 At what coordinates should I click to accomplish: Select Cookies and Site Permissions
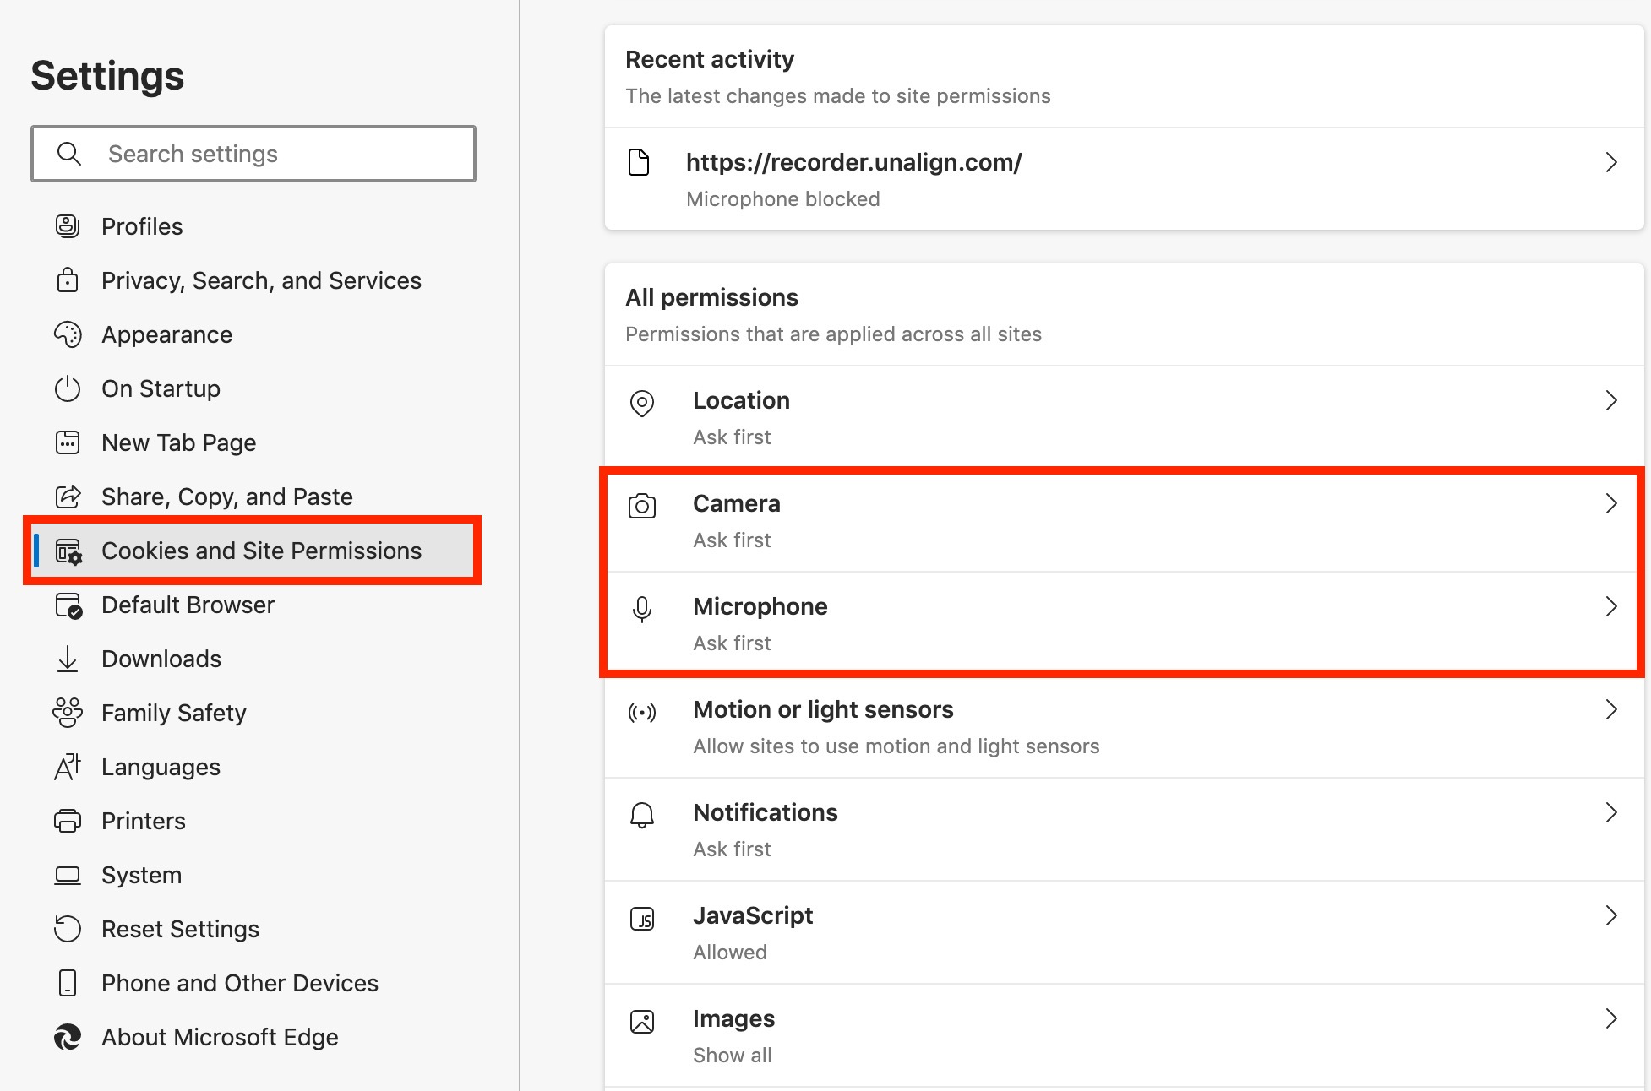253,551
